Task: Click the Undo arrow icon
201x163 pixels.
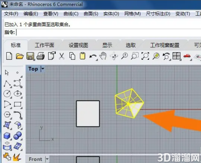Action: tap(93, 56)
